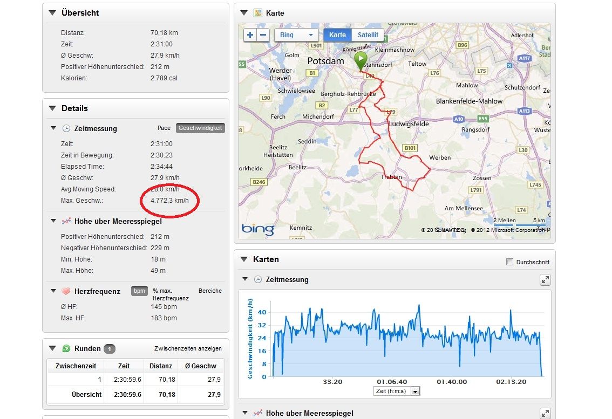Viewport: 612px width, 419px height.
Task: Click the speed chart area in Zeitmessung
Action: pos(407,340)
